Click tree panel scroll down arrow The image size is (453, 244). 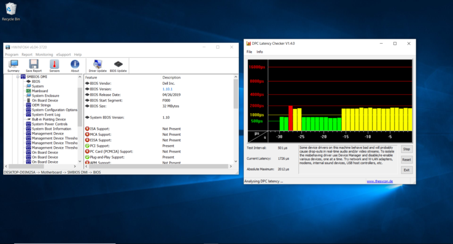(80, 162)
